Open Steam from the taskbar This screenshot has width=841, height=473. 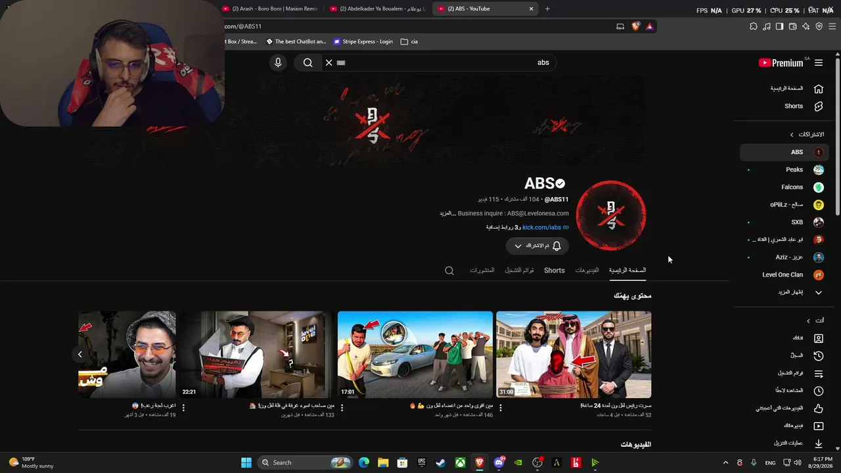point(441,462)
